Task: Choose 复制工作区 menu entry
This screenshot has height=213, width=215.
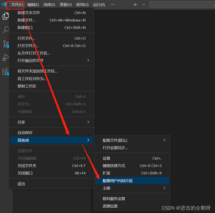Action: pos(51,86)
